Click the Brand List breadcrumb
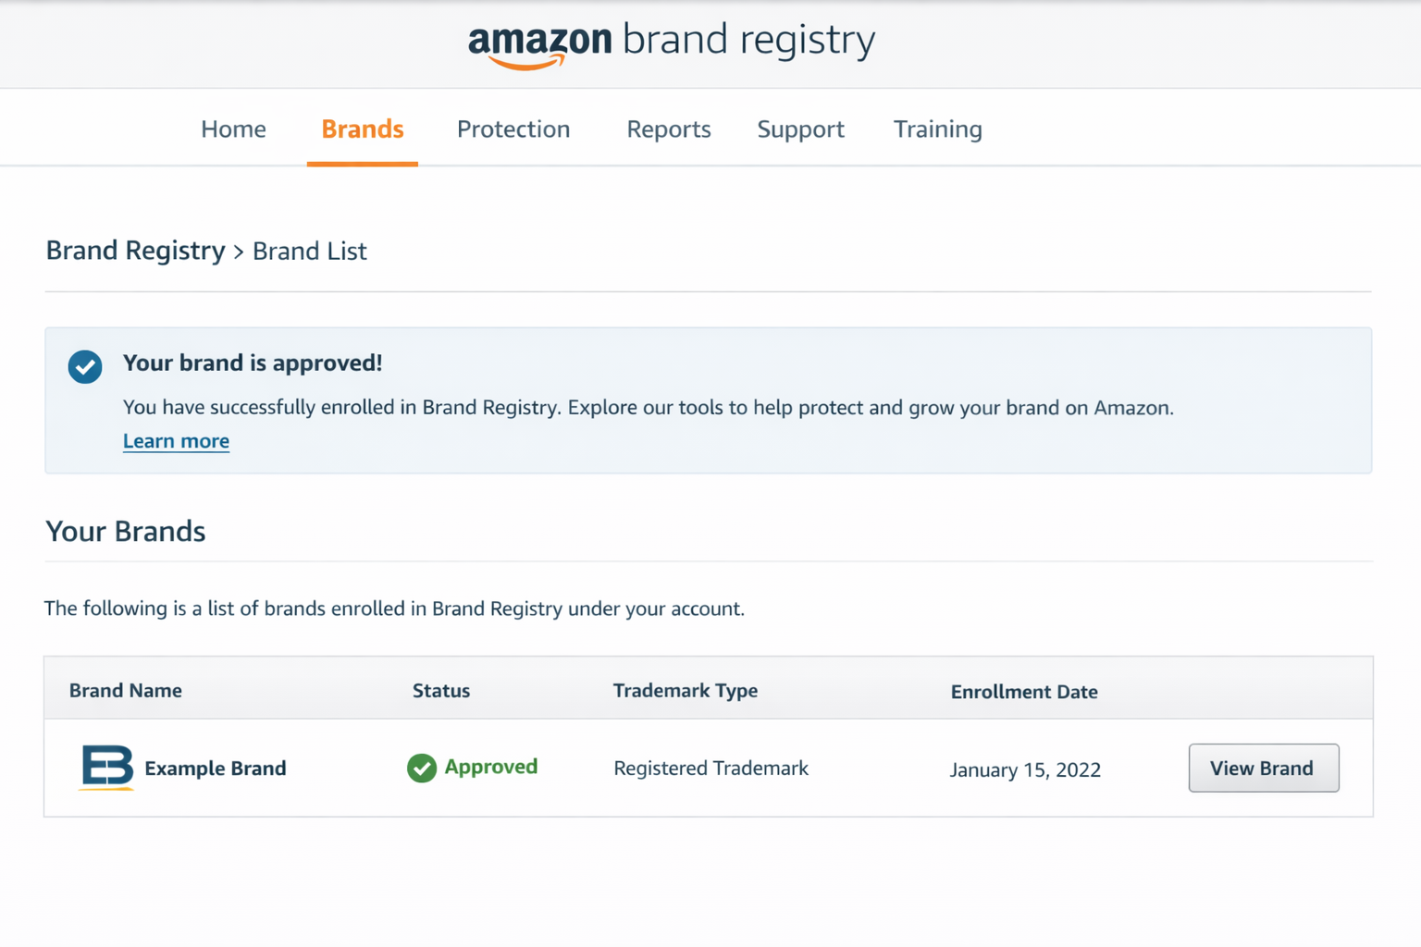Image resolution: width=1421 pixels, height=947 pixels. tap(309, 252)
